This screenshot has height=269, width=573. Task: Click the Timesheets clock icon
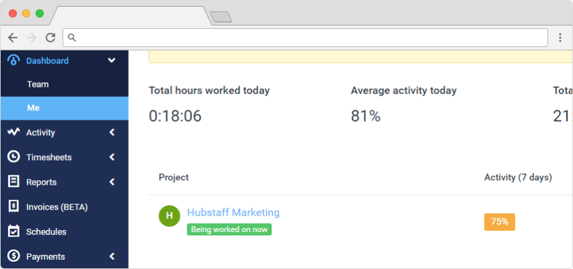pos(13,157)
